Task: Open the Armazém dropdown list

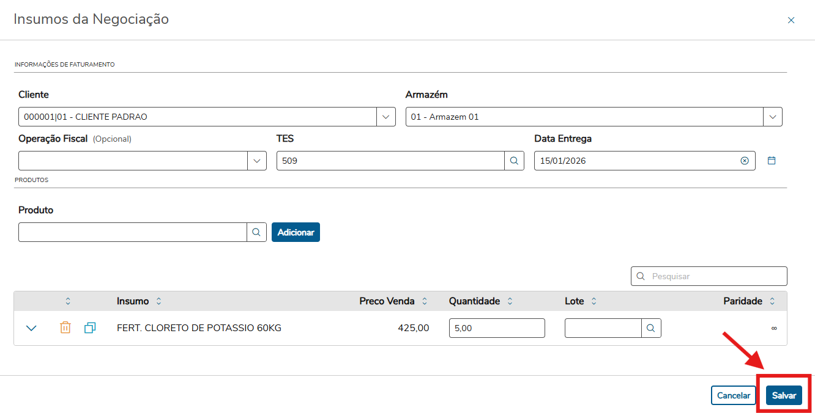Action: tap(773, 117)
